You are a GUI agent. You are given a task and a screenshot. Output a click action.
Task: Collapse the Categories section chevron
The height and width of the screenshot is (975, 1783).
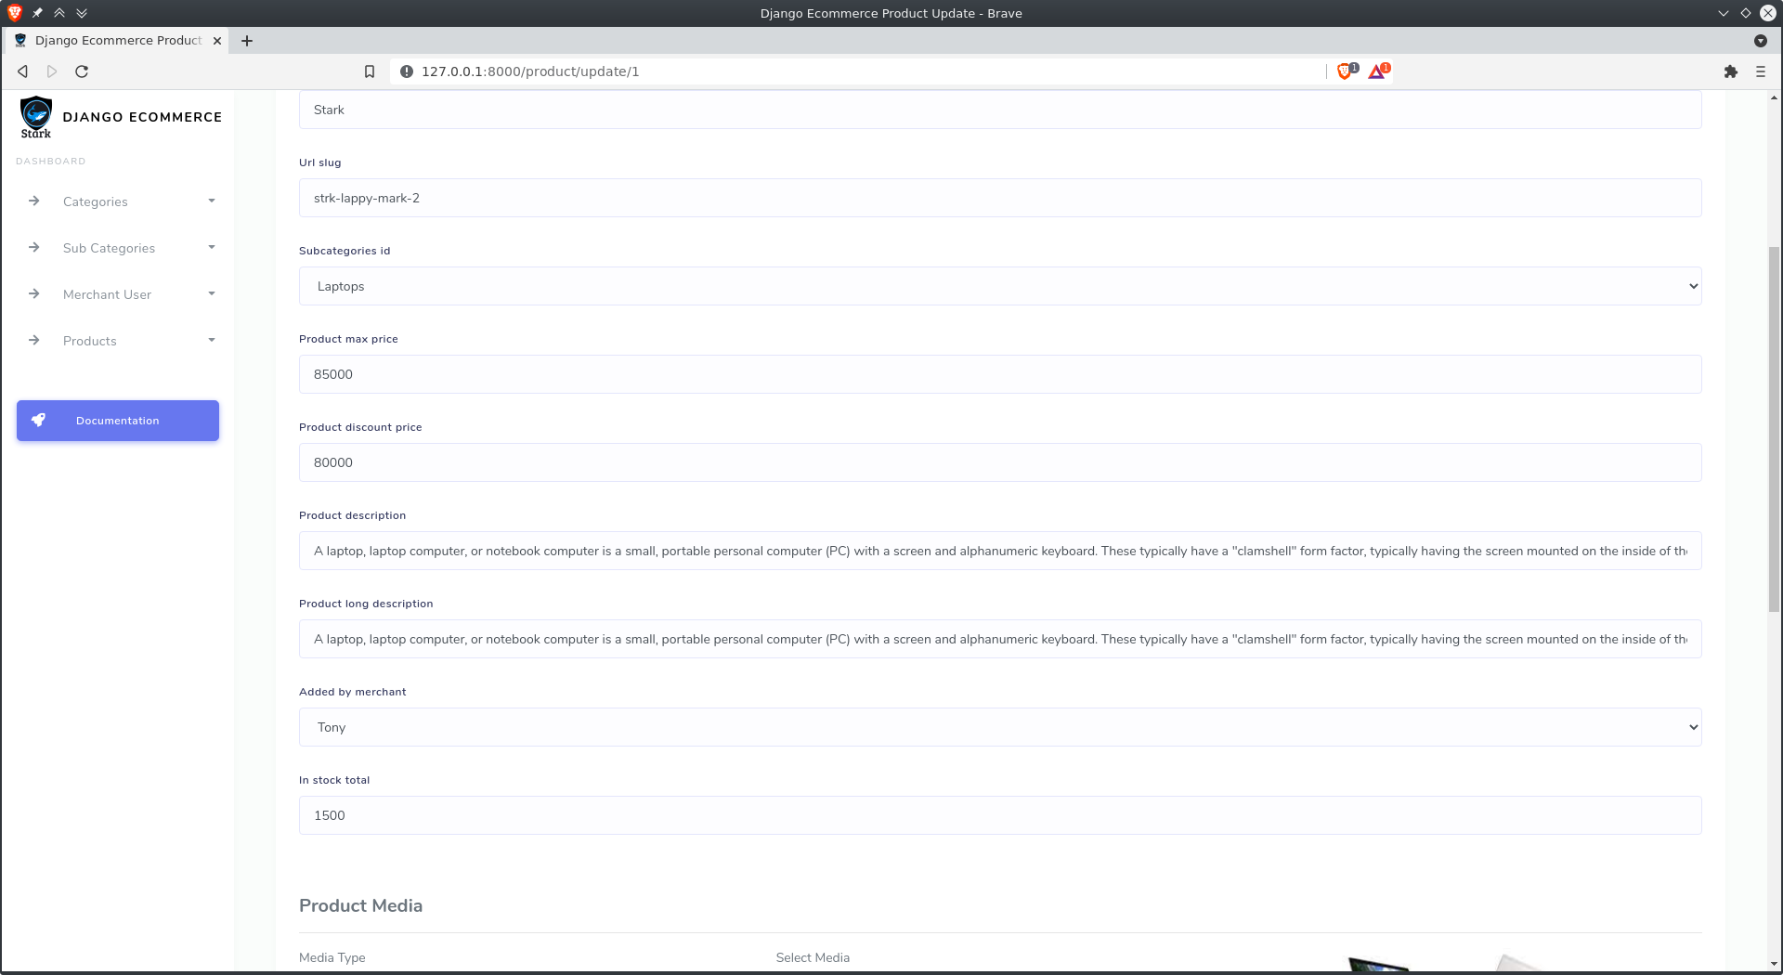click(x=211, y=201)
